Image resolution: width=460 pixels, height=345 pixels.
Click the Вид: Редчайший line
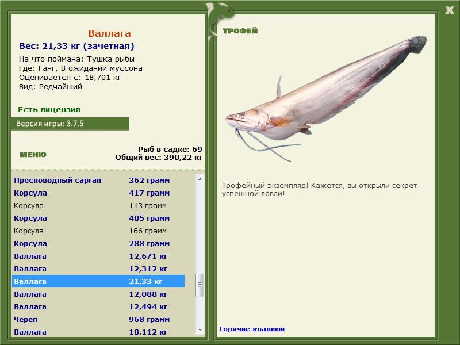[51, 87]
